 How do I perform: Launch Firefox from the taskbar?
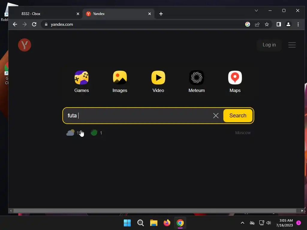point(167,223)
